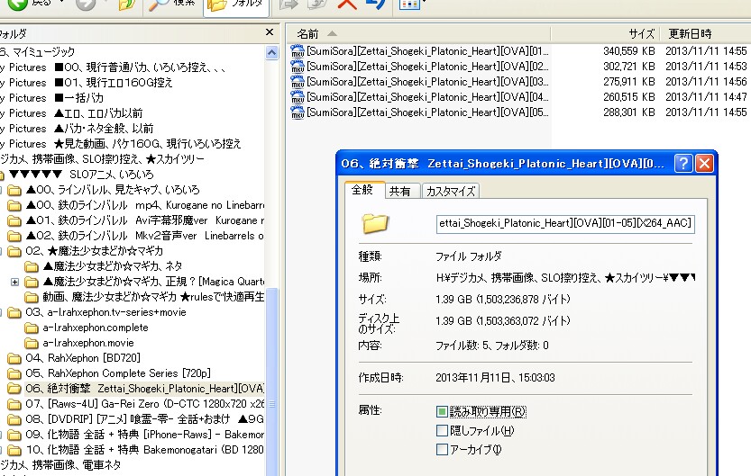Click folder icon of ▲00、鉄のラインバレル mp4

pos(14,205)
